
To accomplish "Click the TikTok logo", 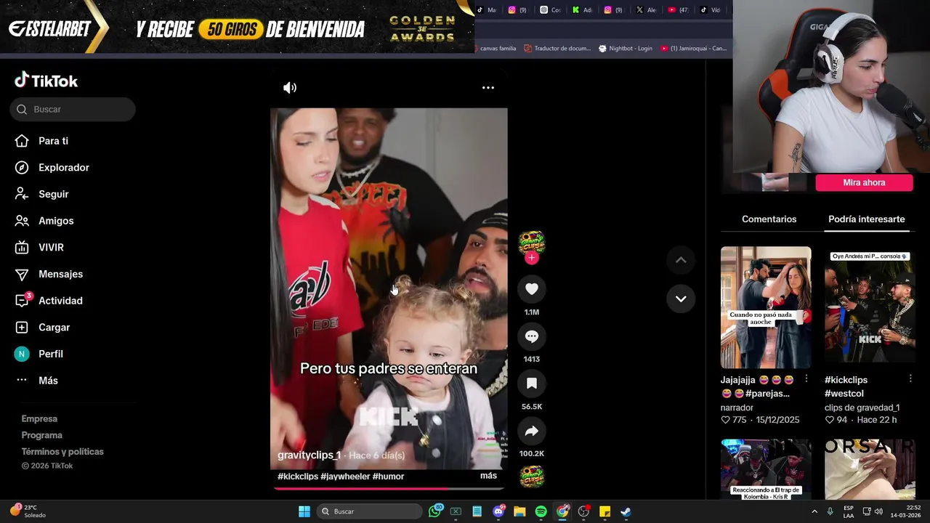I will point(46,81).
